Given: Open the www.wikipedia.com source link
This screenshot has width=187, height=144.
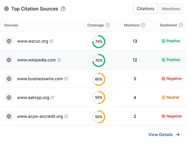Looking at the screenshot, I should tap(36, 60).
